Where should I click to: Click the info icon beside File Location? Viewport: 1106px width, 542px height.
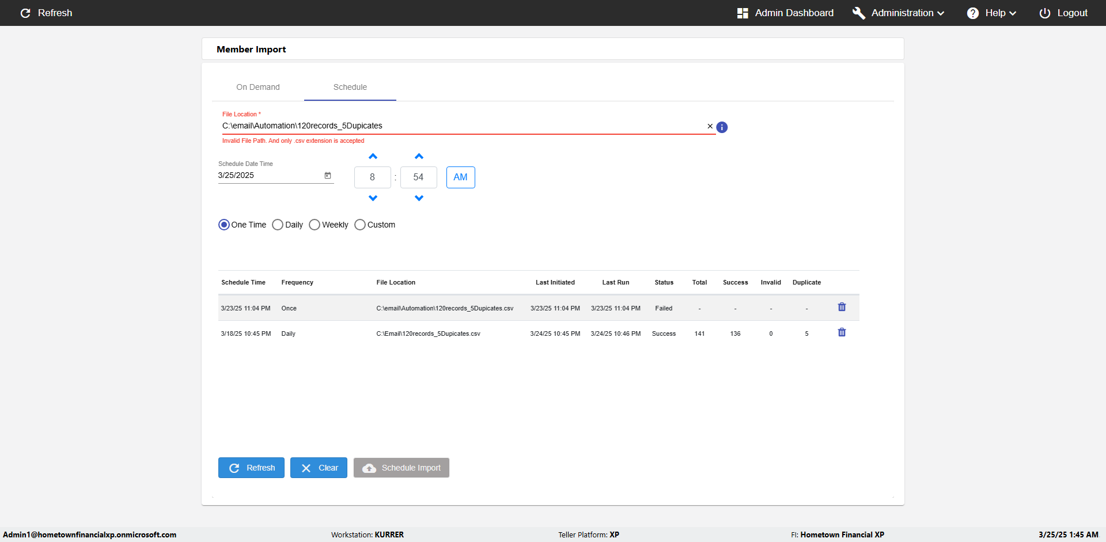[722, 127]
